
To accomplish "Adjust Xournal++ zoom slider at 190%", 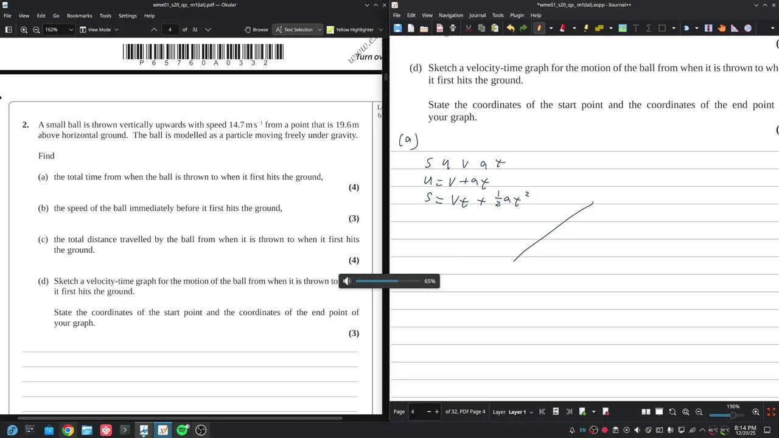I will click(728, 415).
